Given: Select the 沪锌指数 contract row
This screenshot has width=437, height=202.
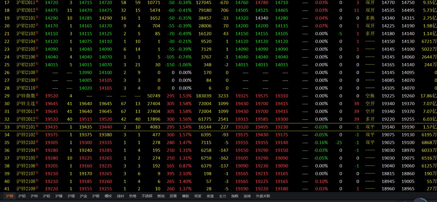Looking at the screenshot, I should tap(26, 96).
